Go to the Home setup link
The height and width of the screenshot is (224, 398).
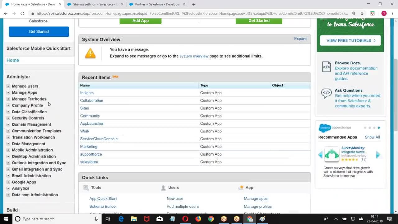coord(13,60)
